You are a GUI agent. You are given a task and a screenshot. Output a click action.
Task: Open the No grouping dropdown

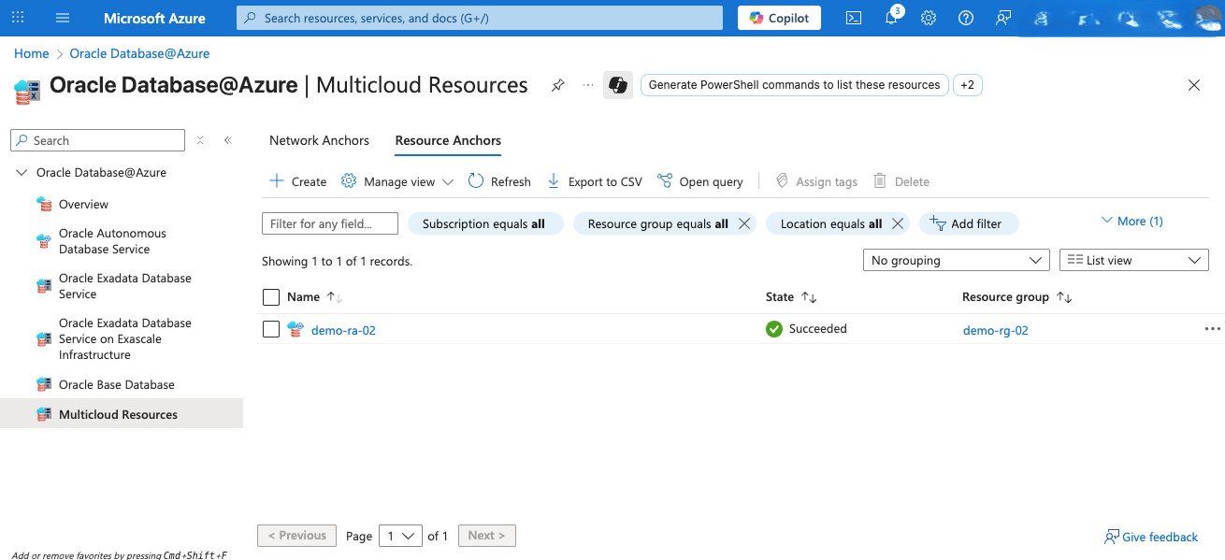point(956,259)
